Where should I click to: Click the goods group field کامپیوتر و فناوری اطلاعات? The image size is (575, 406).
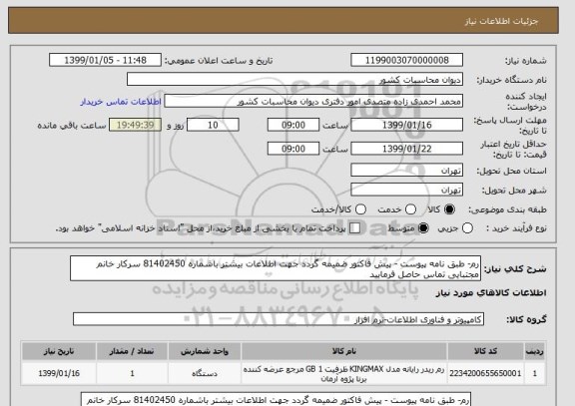279,319
